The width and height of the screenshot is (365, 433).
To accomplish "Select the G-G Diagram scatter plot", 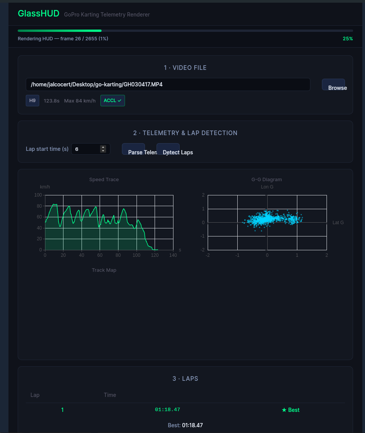I will click(x=267, y=222).
